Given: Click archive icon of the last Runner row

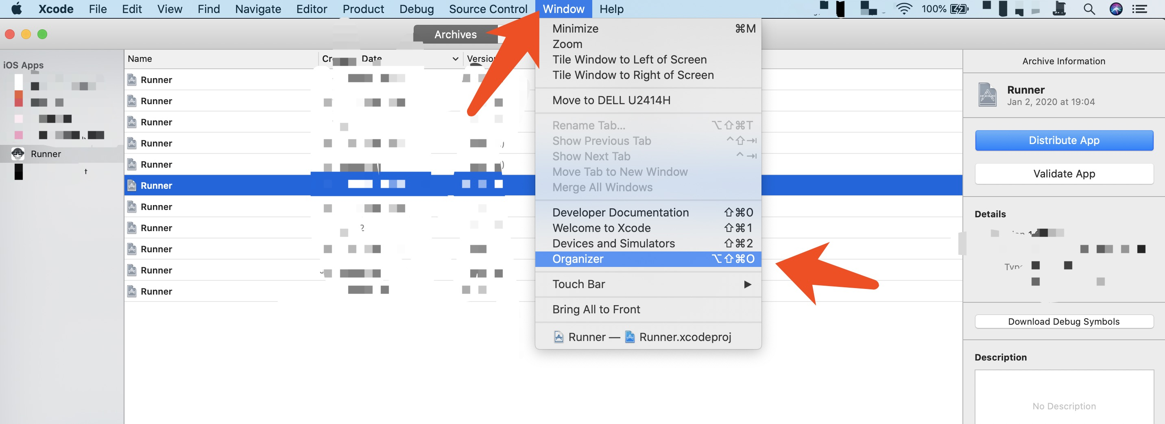Looking at the screenshot, I should pyautogui.click(x=132, y=291).
